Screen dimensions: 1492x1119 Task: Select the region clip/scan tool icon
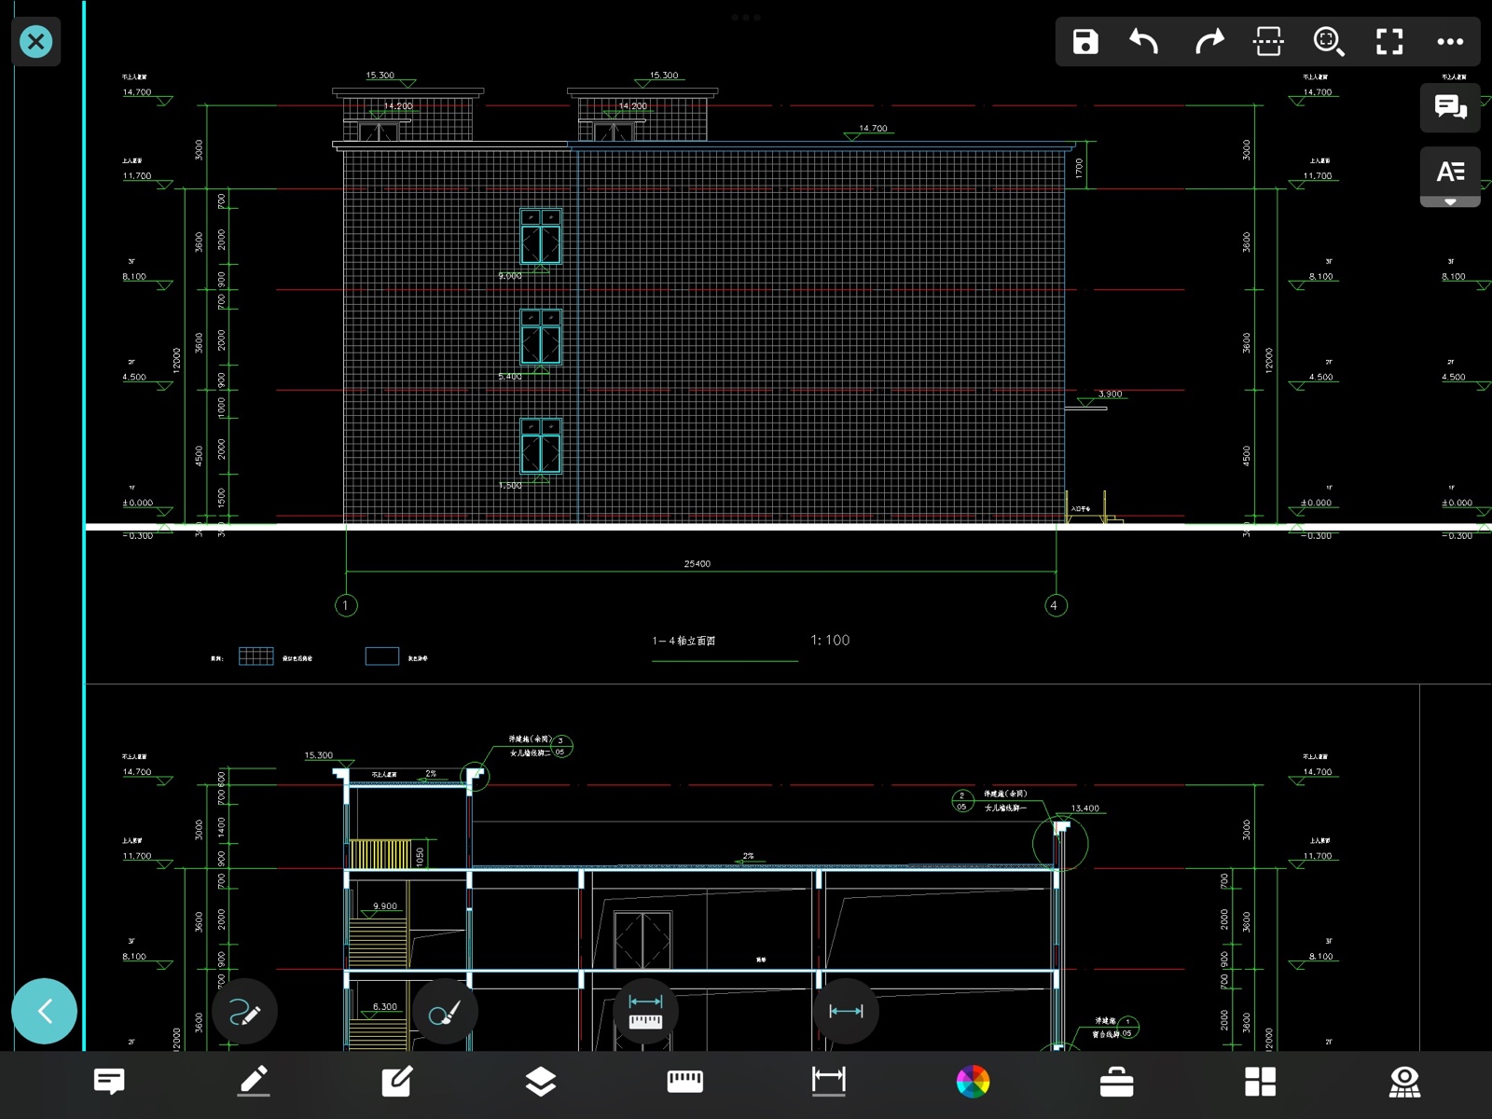(x=1268, y=41)
